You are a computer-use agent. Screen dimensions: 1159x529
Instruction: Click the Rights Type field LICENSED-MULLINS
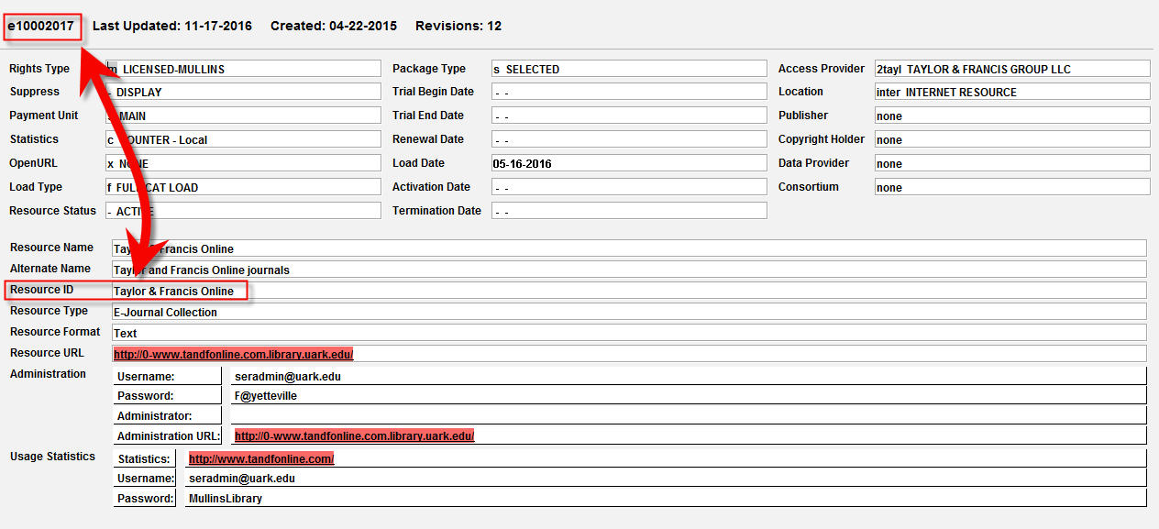(243, 69)
